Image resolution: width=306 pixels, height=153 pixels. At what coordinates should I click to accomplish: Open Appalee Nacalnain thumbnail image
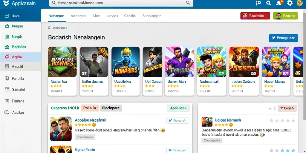(61, 129)
